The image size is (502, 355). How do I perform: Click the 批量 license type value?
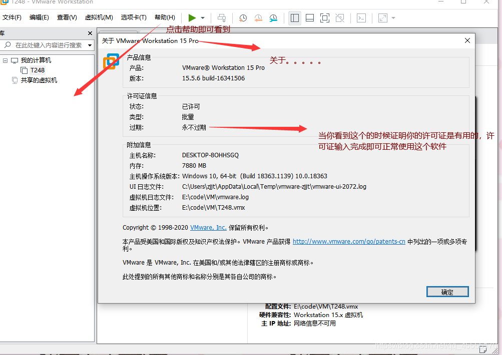click(x=188, y=117)
